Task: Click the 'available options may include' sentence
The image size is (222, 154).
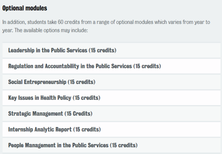Action: tap(51, 30)
